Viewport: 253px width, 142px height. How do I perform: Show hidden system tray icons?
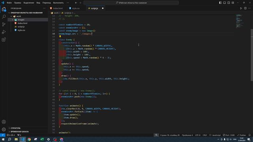pos(218,139)
